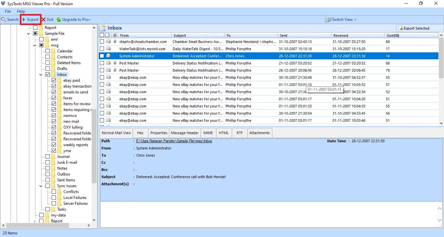444x237 pixels.
Task: Click the Deleted Items folder icon
Action: [53, 63]
